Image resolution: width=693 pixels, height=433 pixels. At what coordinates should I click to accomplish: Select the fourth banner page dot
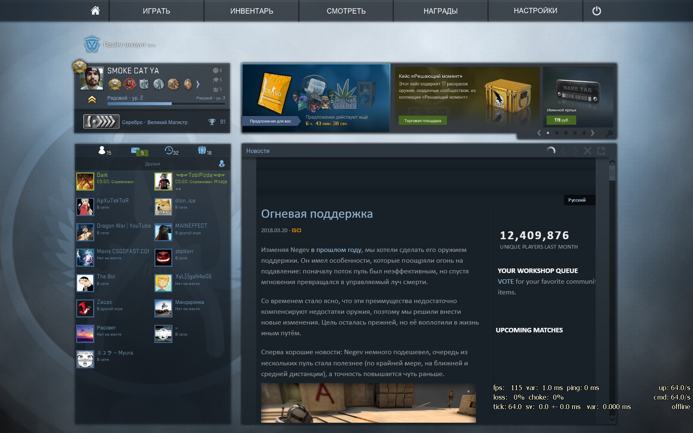click(x=575, y=133)
